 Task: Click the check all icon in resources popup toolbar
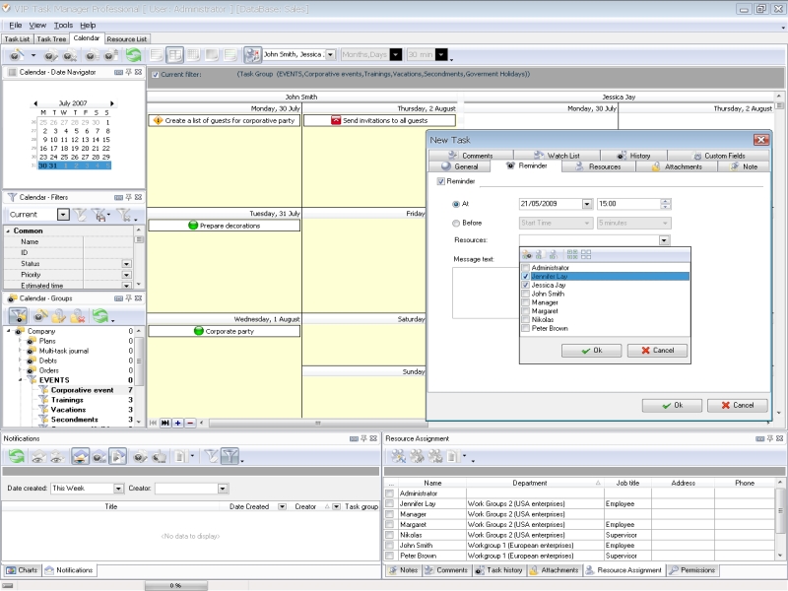click(x=572, y=255)
